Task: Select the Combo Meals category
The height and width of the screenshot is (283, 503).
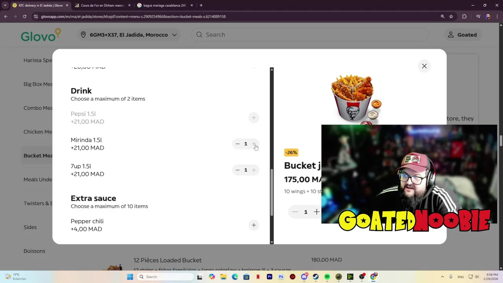Action: pyautogui.click(x=38, y=108)
